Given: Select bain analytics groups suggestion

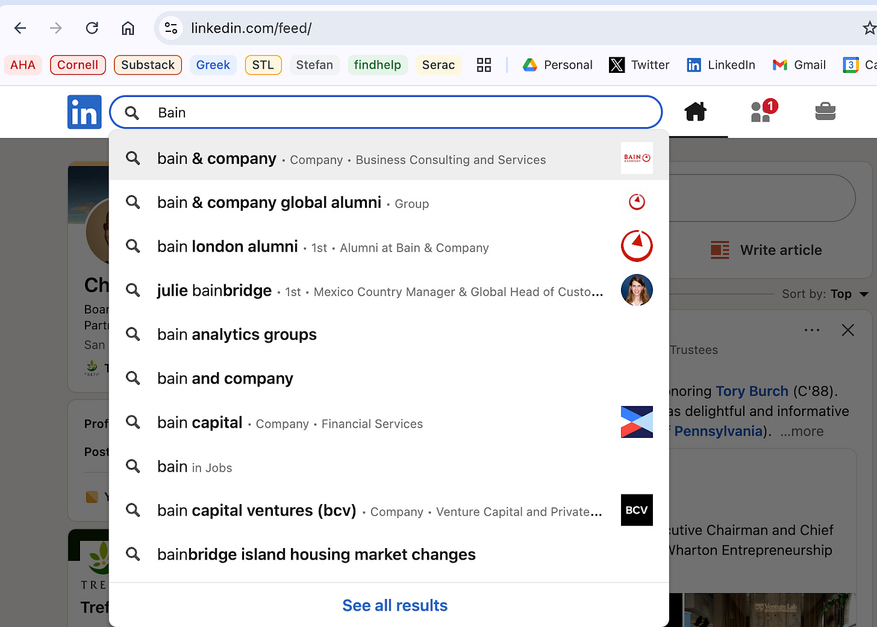Looking at the screenshot, I should pos(389,334).
